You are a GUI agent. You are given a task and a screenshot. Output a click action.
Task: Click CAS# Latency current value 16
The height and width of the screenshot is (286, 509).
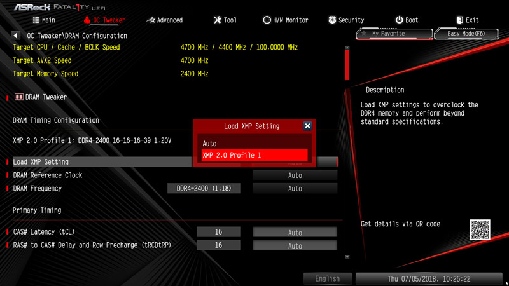[218, 232]
